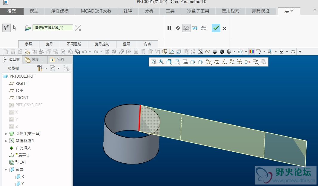Collapse the 截面 tree node
Screen dimensions: 318x186
[x=6, y=169]
